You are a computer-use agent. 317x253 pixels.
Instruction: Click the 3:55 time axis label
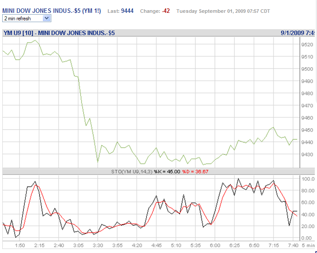point(118,245)
